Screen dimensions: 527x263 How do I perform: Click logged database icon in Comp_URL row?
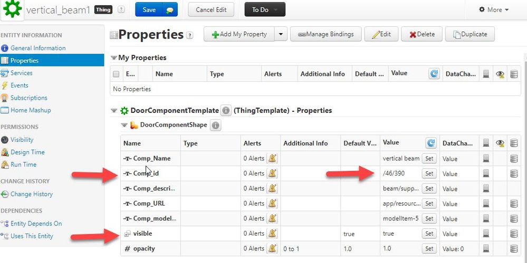[514, 203]
